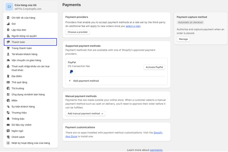
Task: Open Thẻ quà tặng via its gift icon
Action: tap(8, 82)
